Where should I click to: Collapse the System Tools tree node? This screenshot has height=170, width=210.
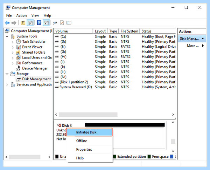pyautogui.click(x=7, y=36)
